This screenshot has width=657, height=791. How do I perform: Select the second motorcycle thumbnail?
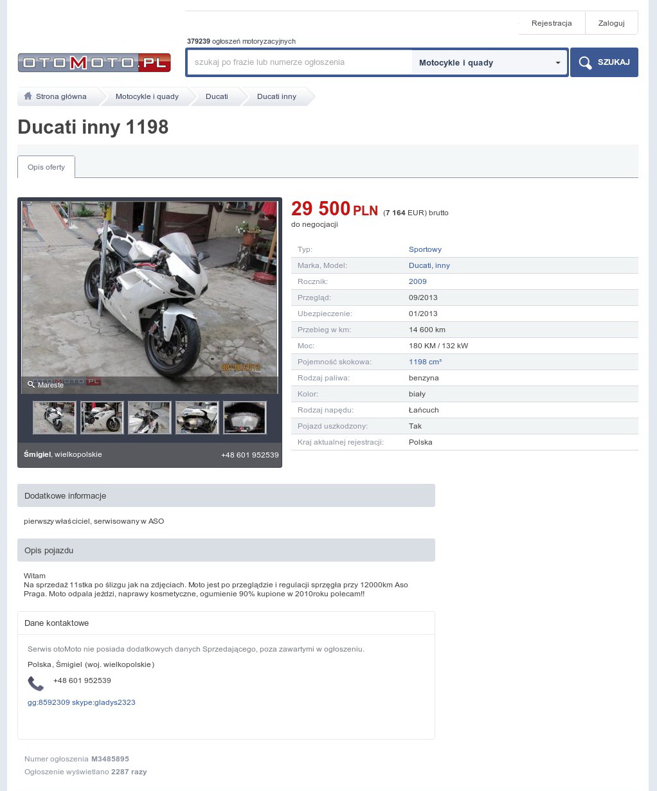point(102,418)
